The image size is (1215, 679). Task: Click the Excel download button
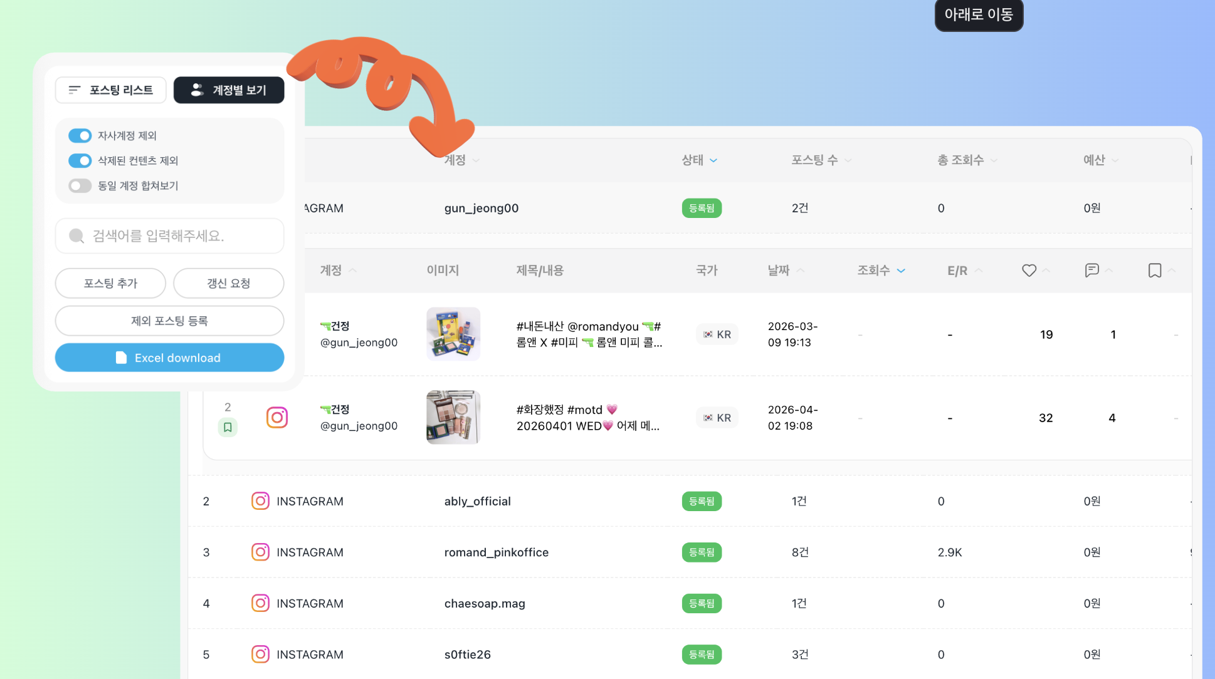(x=169, y=358)
